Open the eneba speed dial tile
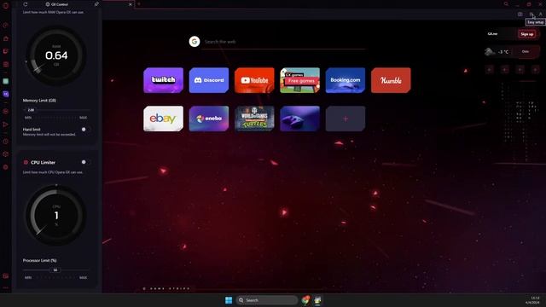The height and width of the screenshot is (307, 546). [x=209, y=119]
